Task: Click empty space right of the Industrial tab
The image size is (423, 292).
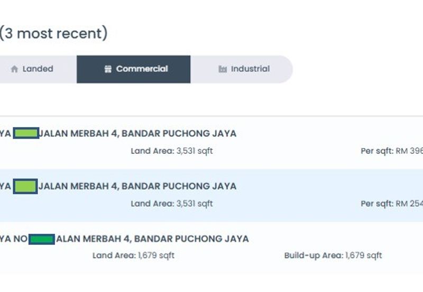Action: click(360, 69)
